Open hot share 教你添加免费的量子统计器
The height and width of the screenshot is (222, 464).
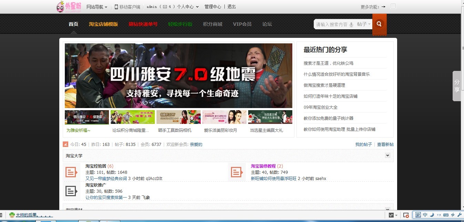point(329,118)
